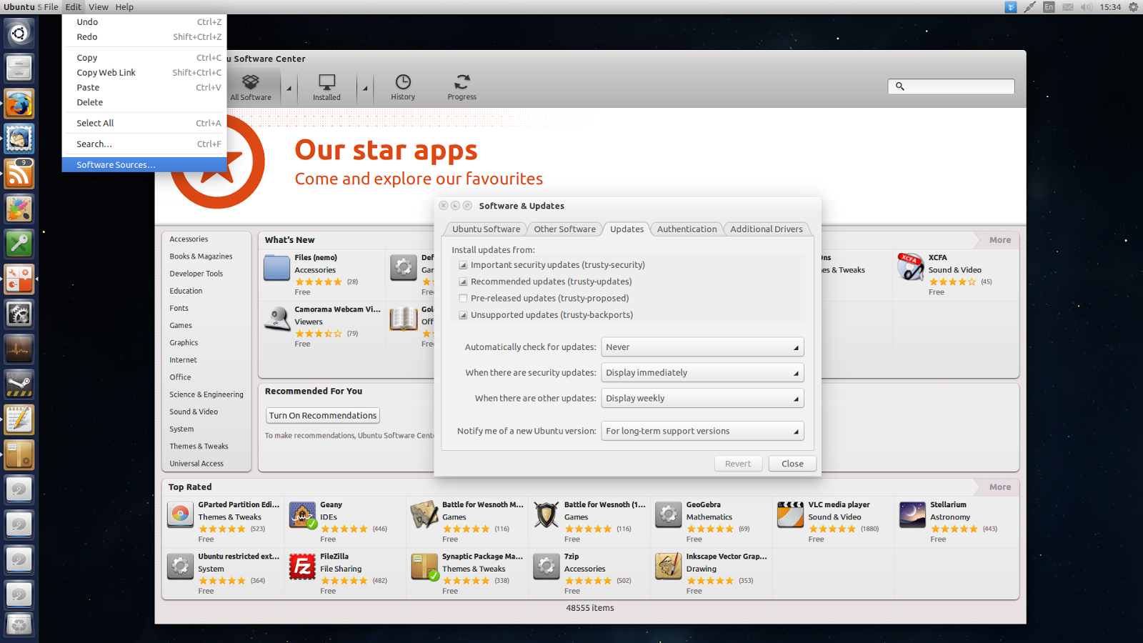Expand the Installed dropdown arrow
The image size is (1143, 643).
click(x=365, y=89)
